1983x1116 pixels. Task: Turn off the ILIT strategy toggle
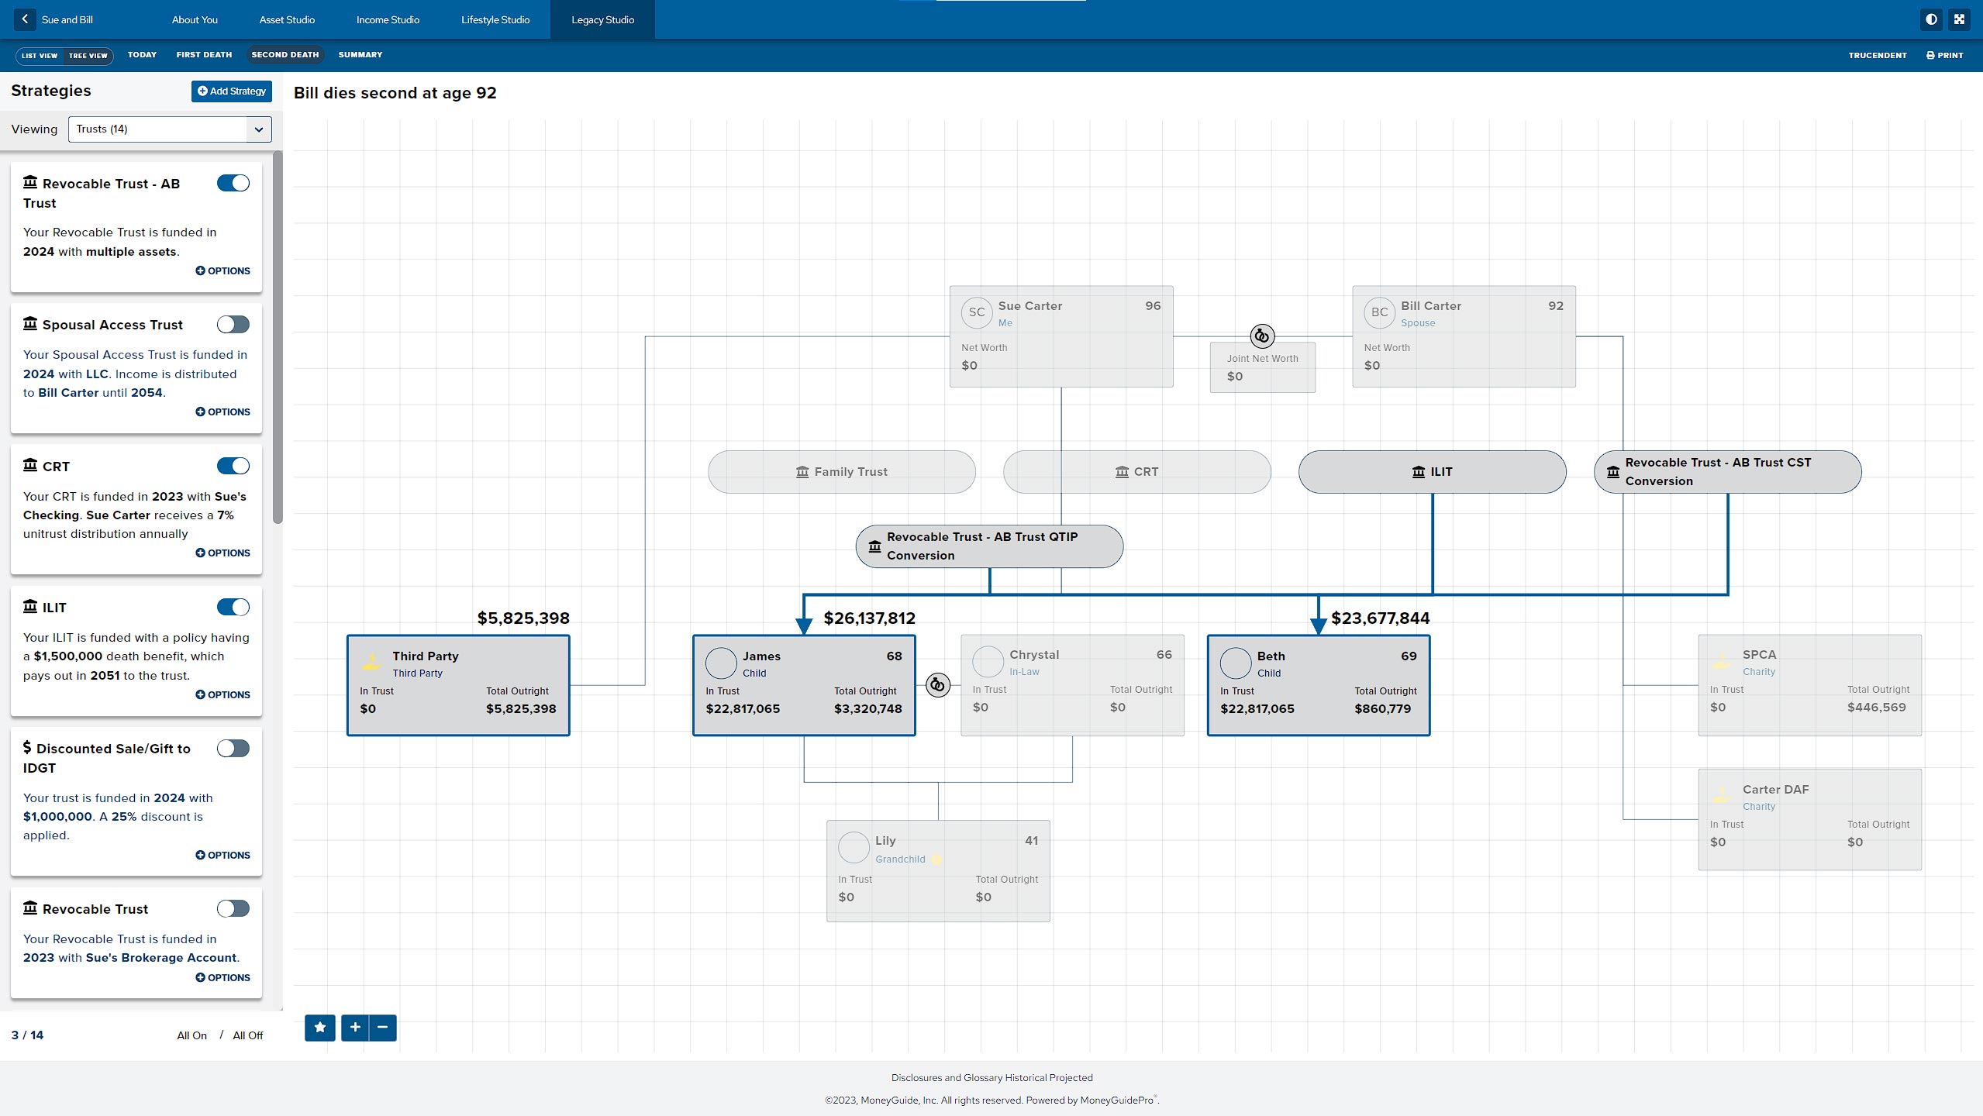point(233,608)
